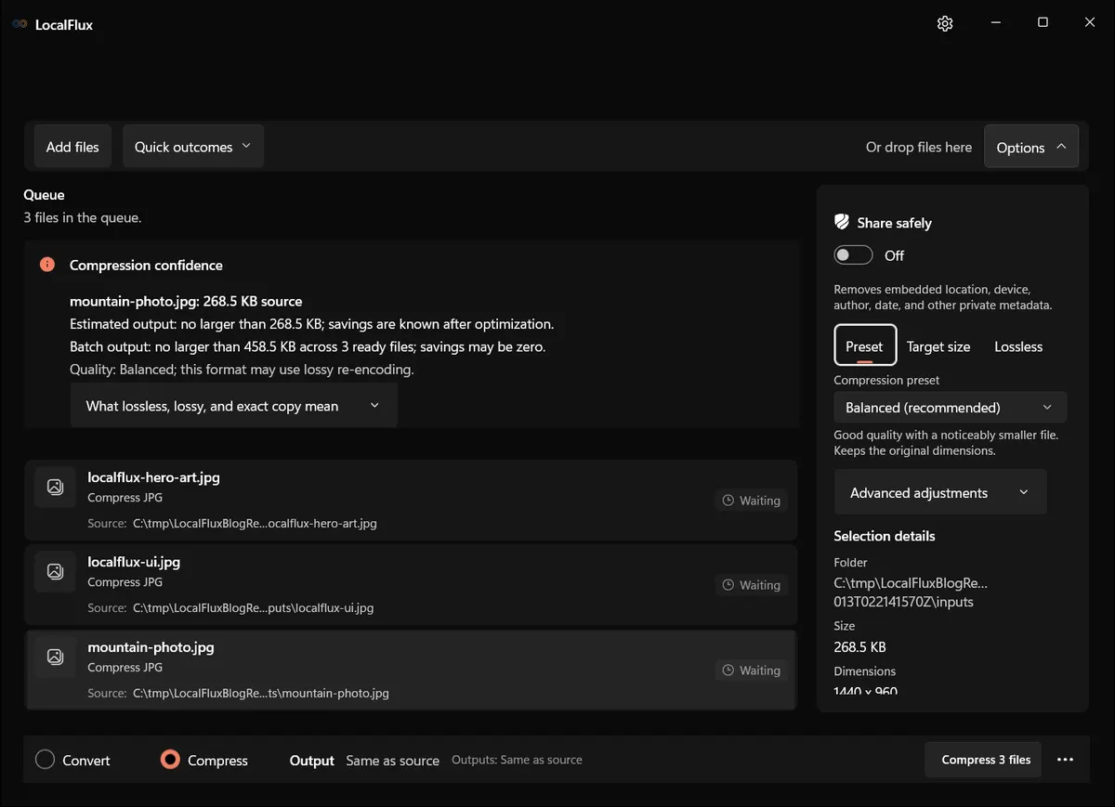The width and height of the screenshot is (1115, 807).
Task: Expand Advanced adjustments
Action: pos(940,492)
